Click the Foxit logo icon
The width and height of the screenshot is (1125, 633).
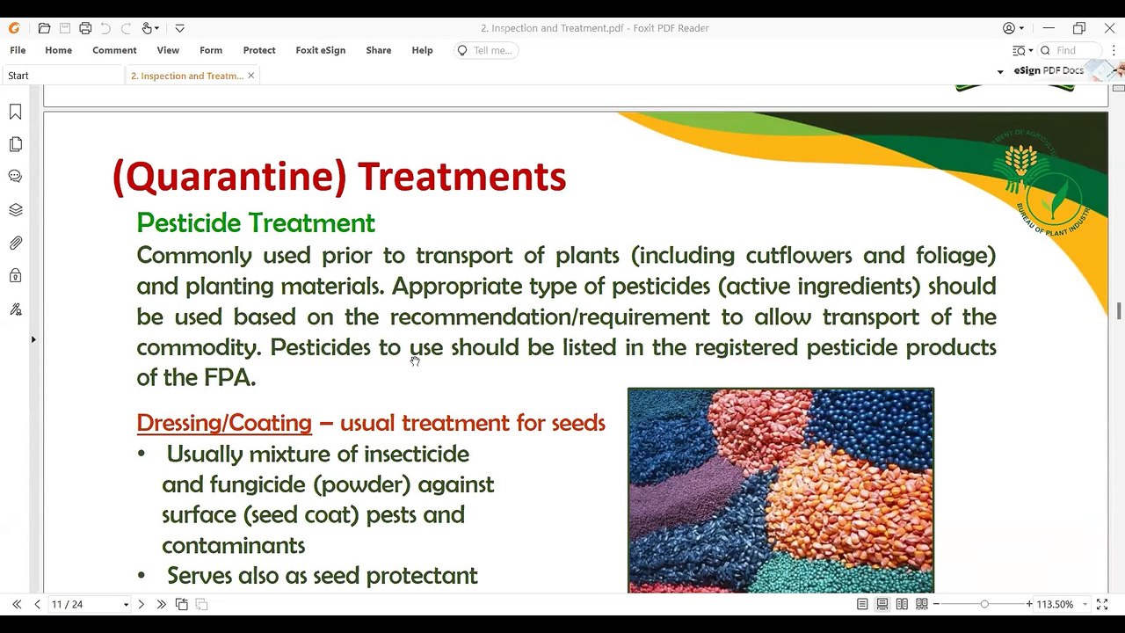(14, 28)
